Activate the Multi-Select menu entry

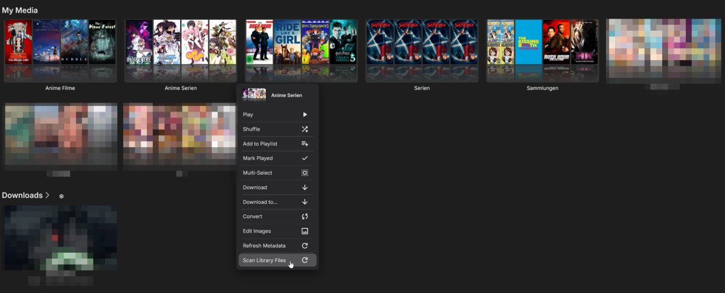pos(277,173)
